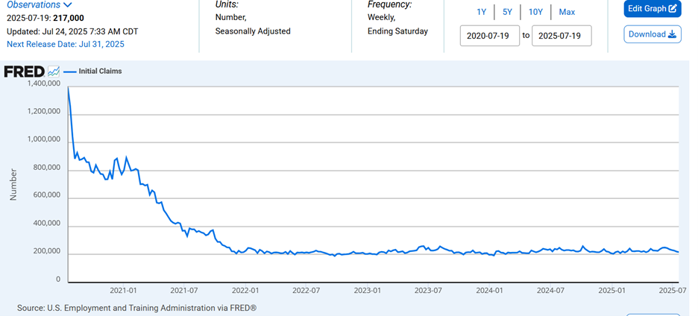Click the 217,000 observation value
Image resolution: width=698 pixels, height=316 pixels.
pyautogui.click(x=69, y=18)
